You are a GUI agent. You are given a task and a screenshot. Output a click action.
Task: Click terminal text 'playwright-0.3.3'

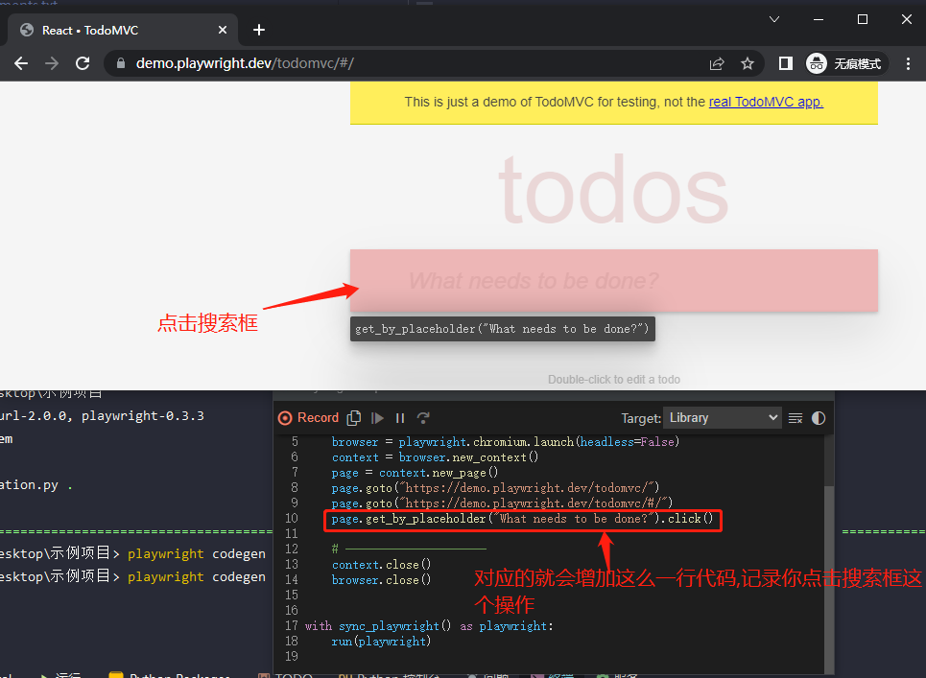pyautogui.click(x=143, y=416)
